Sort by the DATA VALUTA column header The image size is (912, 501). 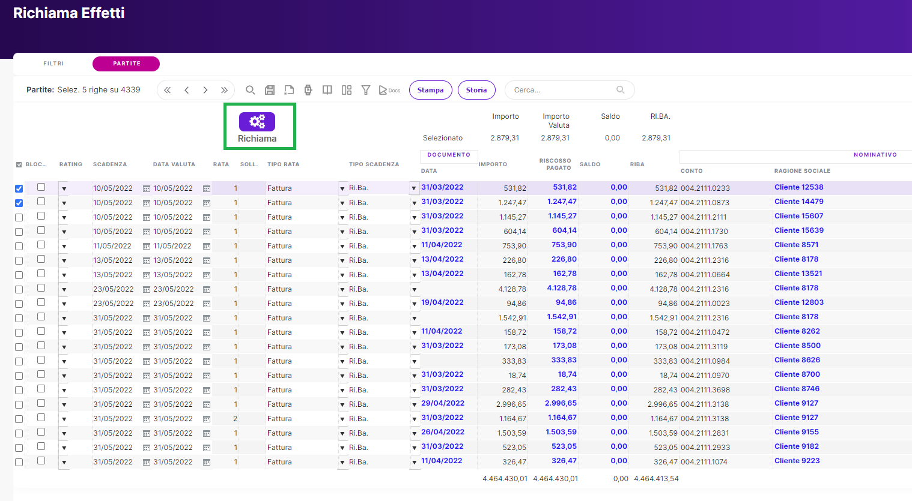tap(174, 164)
